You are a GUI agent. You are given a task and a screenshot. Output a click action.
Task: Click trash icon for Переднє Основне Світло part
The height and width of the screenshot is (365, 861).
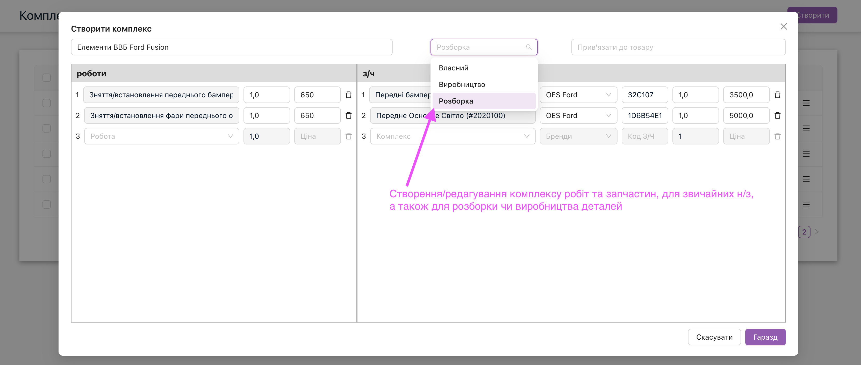click(x=777, y=115)
